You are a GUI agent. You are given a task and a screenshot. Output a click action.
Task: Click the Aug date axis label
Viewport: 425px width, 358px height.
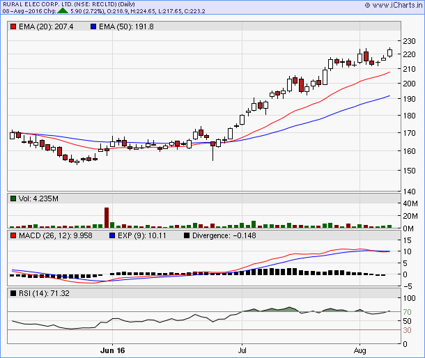point(360,350)
